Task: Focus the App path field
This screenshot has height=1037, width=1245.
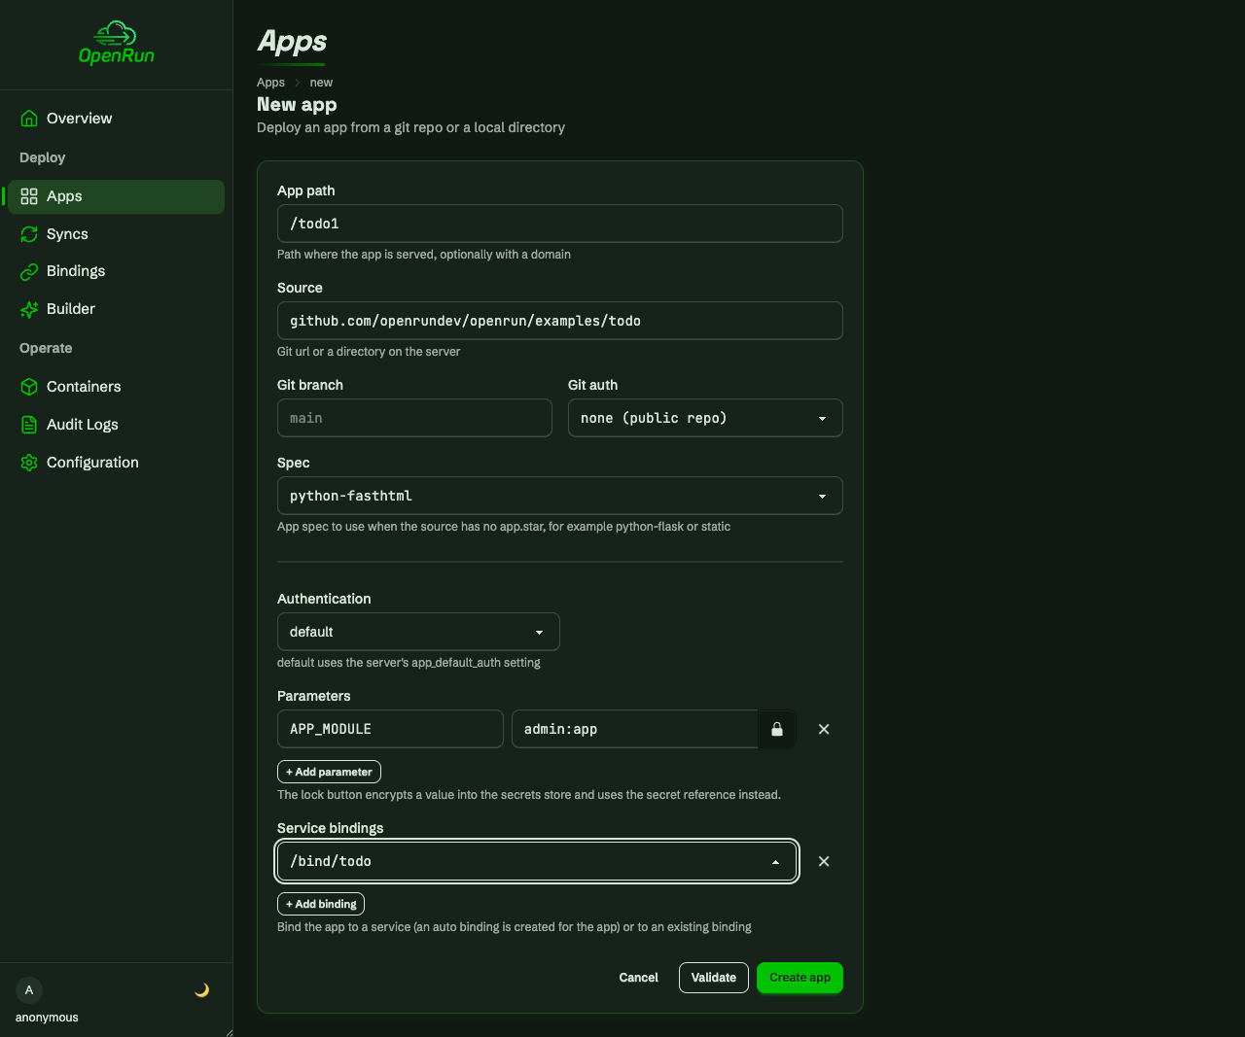Action: 559,224
